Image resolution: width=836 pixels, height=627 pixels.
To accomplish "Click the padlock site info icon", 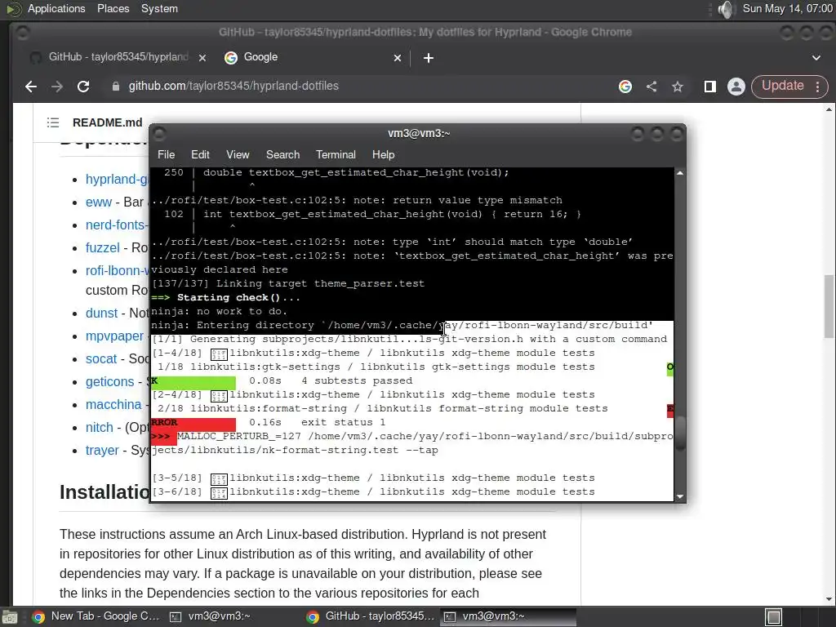I will pyautogui.click(x=116, y=87).
